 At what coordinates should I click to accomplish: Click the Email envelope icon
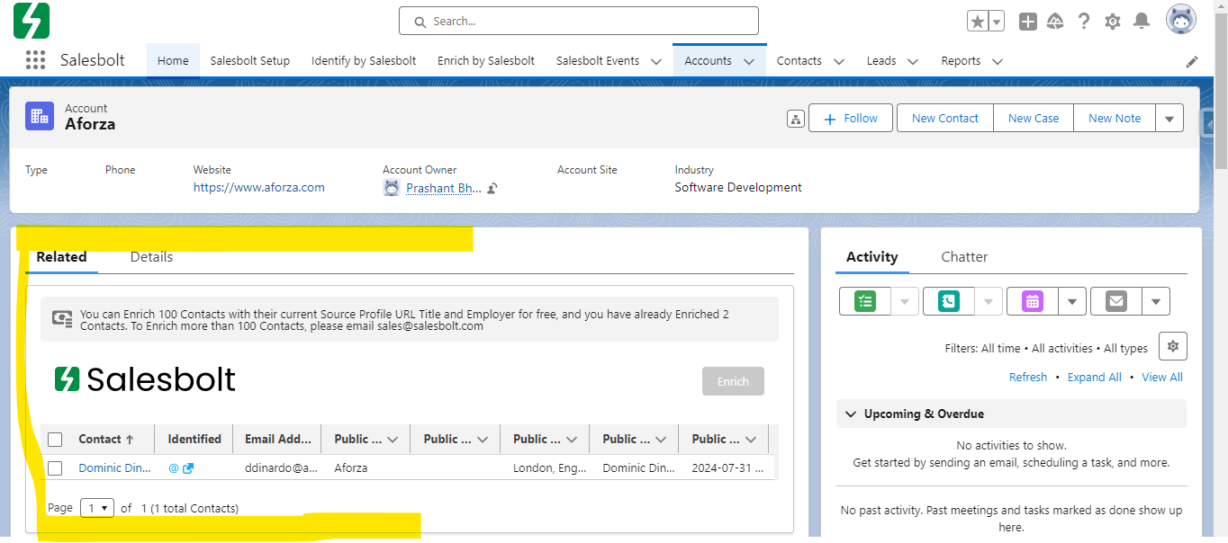[x=1116, y=301]
